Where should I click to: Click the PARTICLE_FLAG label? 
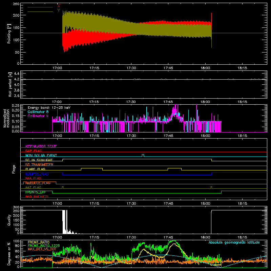38,183
